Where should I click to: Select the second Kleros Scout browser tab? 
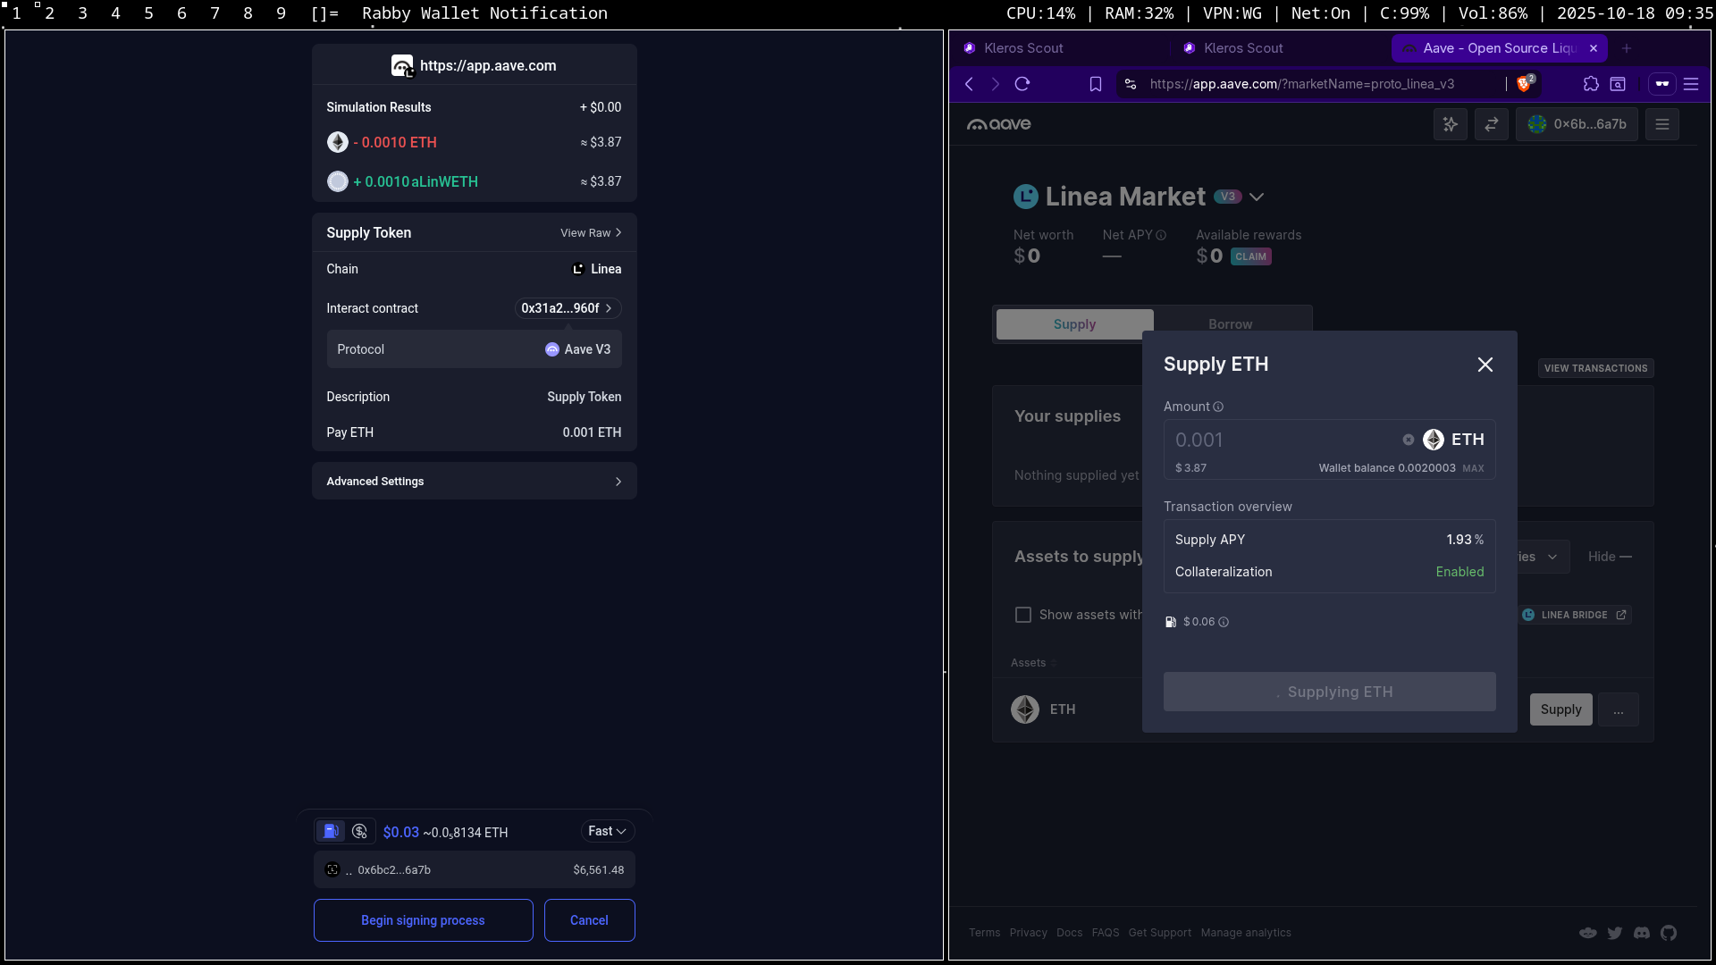1242,48
